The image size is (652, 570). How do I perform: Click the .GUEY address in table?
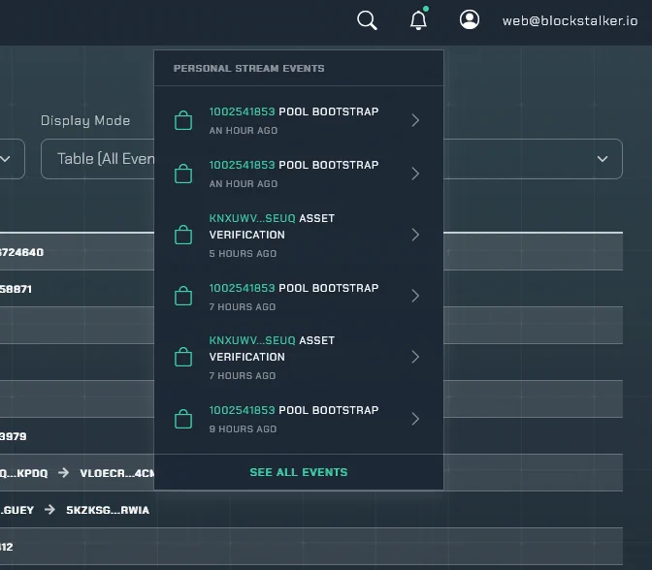[16, 510]
